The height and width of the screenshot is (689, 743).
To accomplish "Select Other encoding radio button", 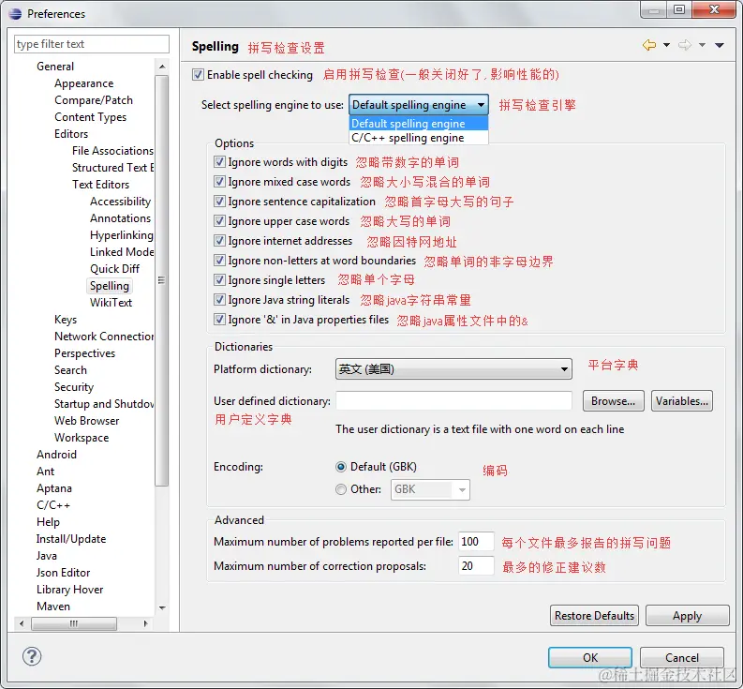I will [x=341, y=489].
